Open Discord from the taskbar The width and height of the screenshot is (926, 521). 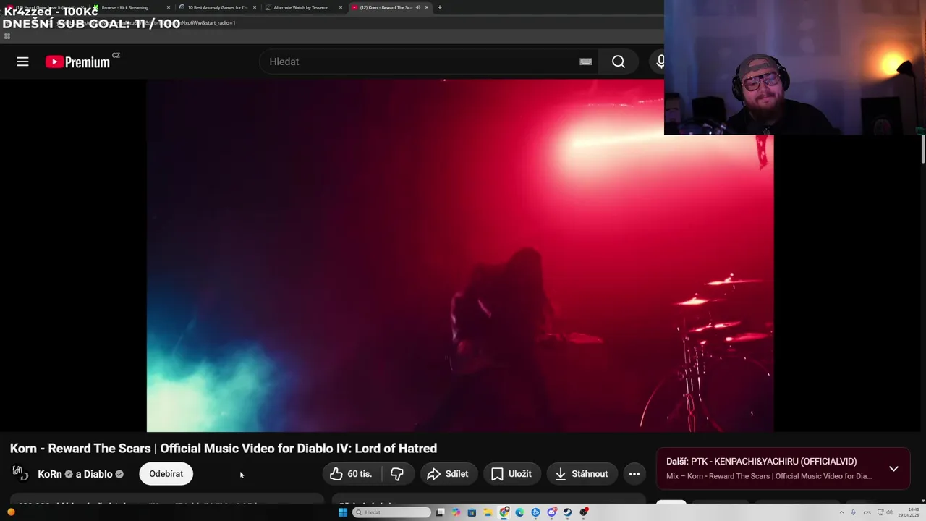pyautogui.click(x=552, y=512)
